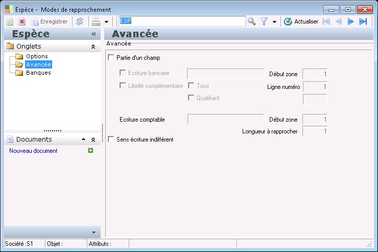The image size is (378, 252).
Task: Click the Onglets folder icon
Action: 10,46
